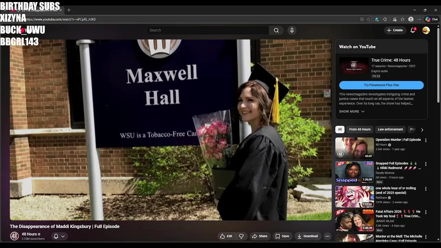Image resolution: width=441 pixels, height=248 pixels.
Task: Open more actions below the video
Action: (x=327, y=236)
